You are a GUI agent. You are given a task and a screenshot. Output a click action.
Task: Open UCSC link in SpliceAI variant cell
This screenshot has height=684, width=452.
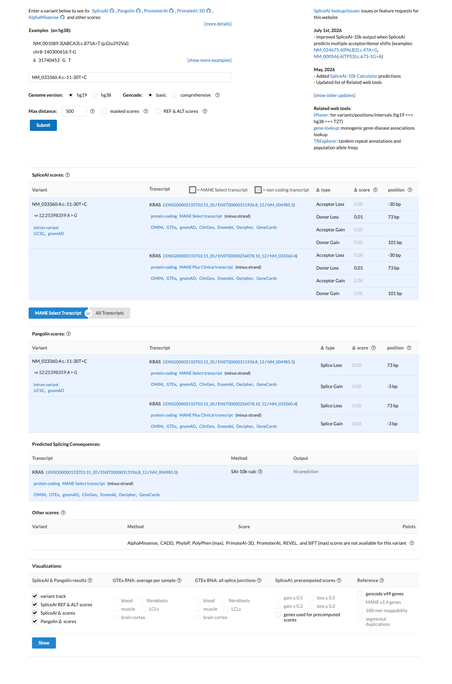(x=39, y=234)
